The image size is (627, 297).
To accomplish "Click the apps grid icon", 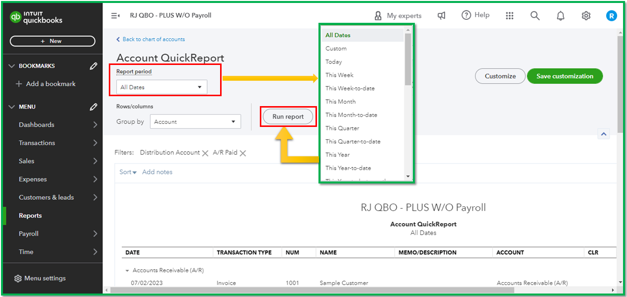I will 510,15.
